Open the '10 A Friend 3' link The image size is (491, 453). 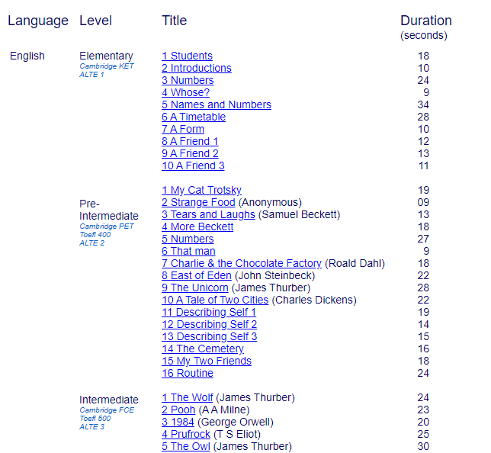coord(193,165)
